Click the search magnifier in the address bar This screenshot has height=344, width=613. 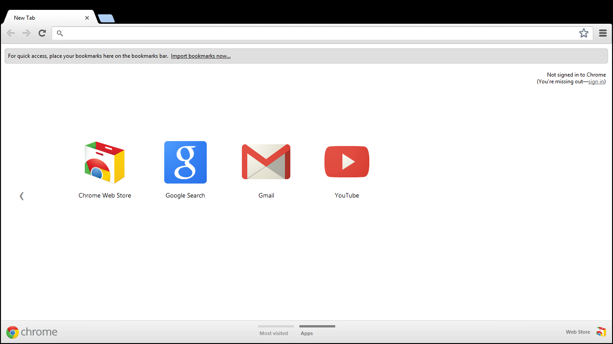(60, 33)
